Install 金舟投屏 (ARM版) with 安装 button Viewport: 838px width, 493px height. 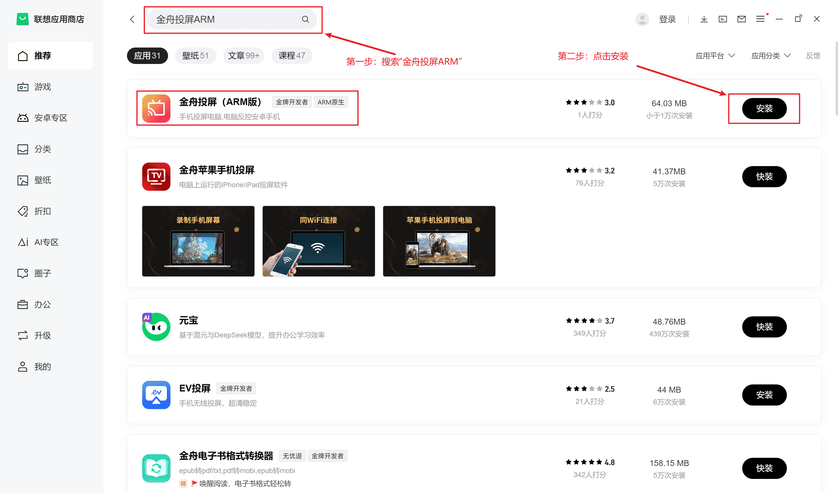point(764,109)
